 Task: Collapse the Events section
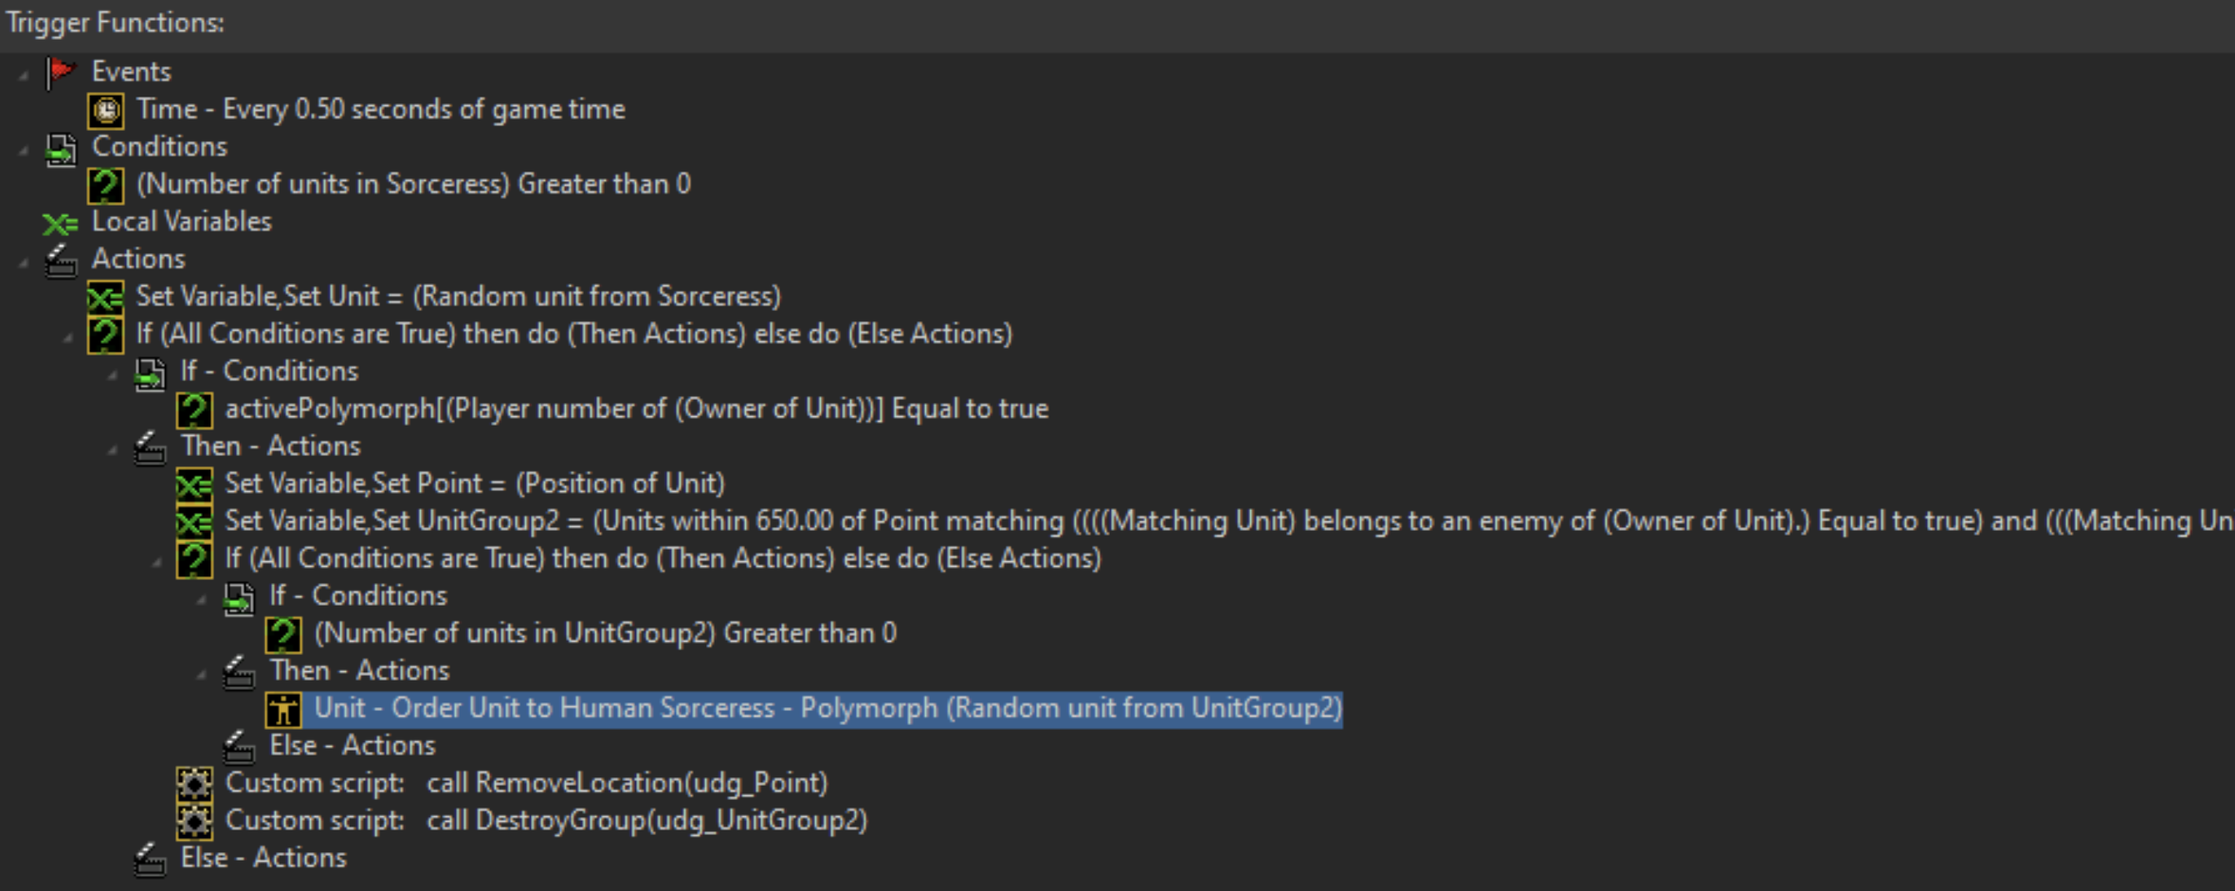(24, 74)
